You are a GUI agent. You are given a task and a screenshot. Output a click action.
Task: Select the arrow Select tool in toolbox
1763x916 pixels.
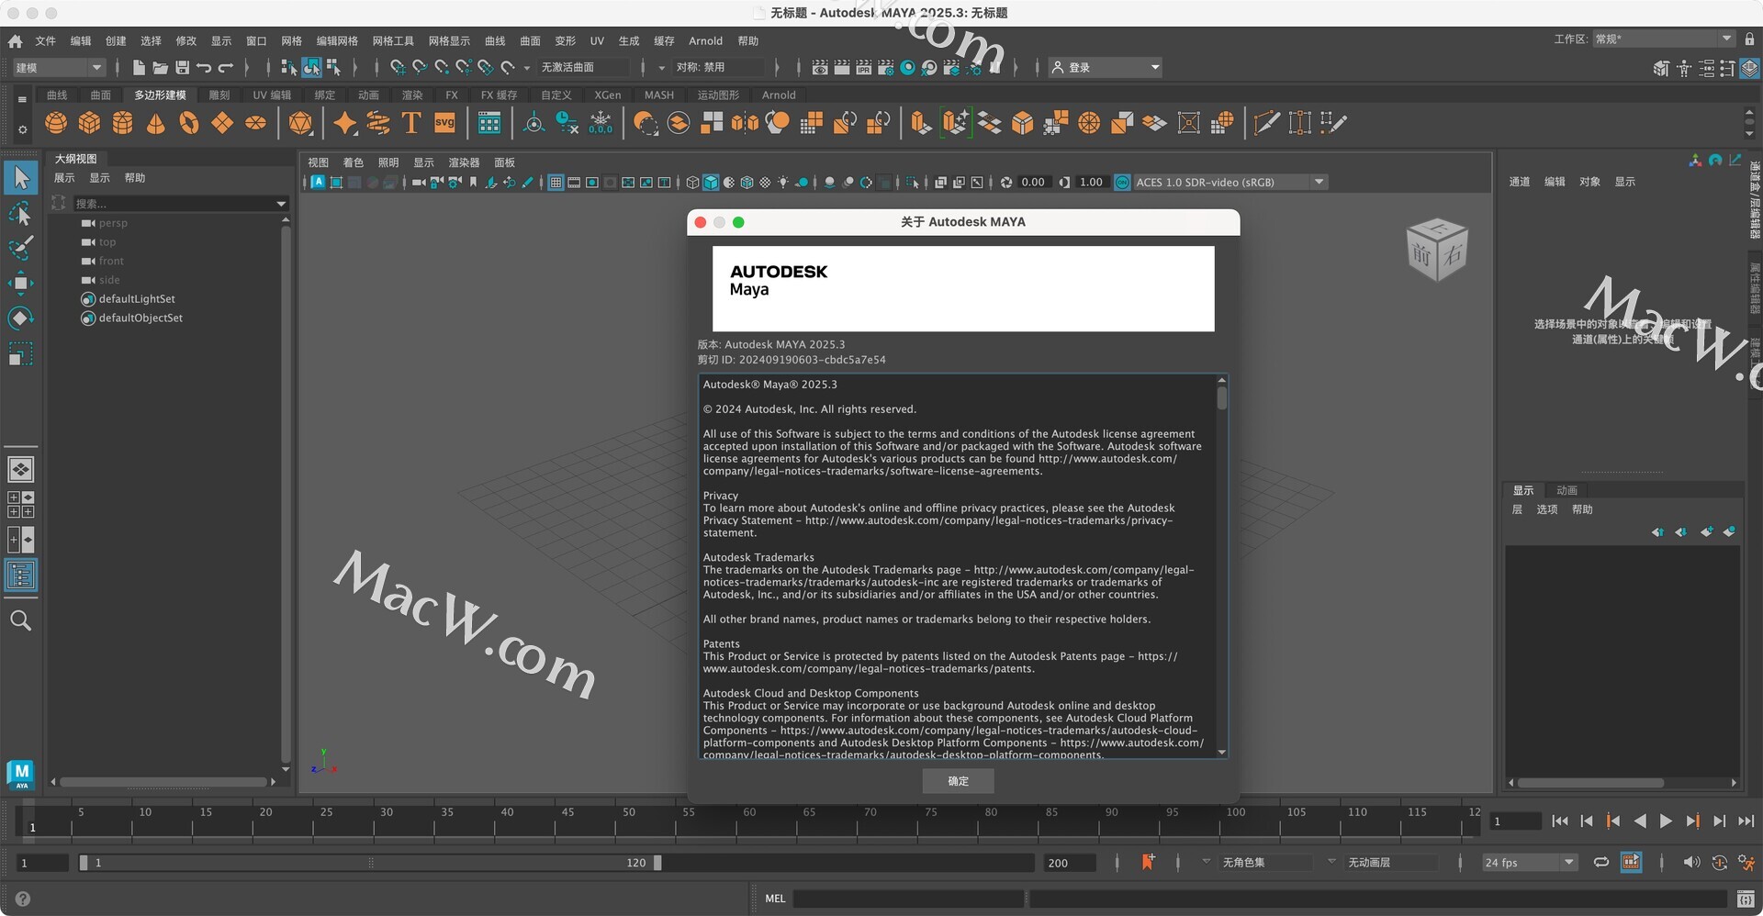pos(20,177)
